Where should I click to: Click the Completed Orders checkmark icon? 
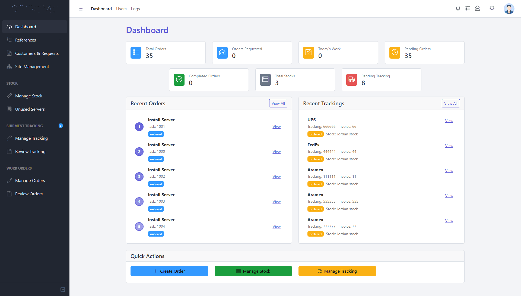[179, 80]
